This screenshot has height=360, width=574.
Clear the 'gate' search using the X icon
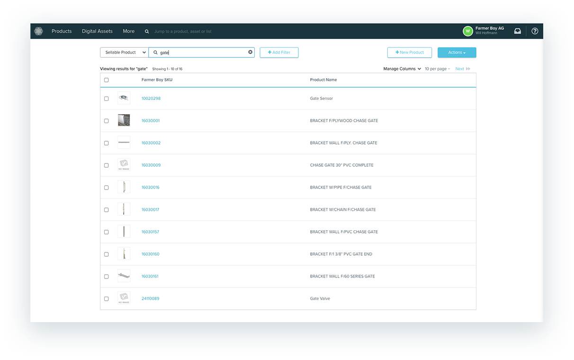(x=251, y=52)
